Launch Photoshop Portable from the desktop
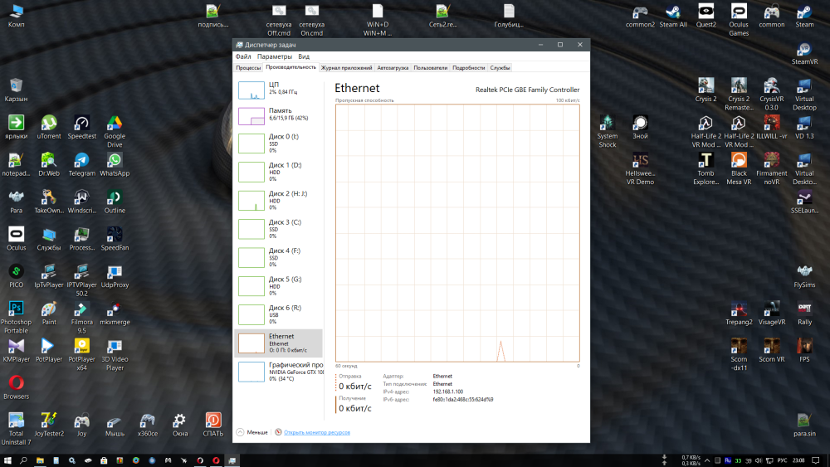830x467 pixels. tap(16, 309)
